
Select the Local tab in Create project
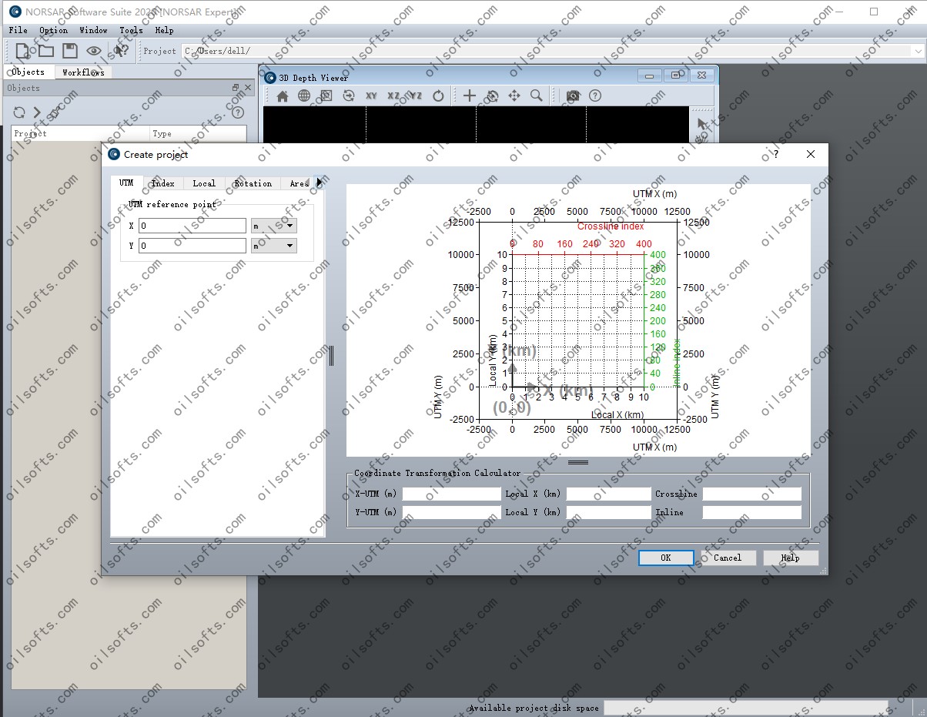(204, 183)
